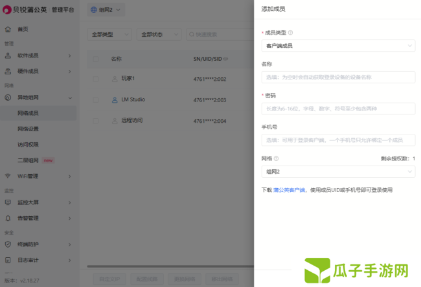
Task: Click the 贝锐蒲公英 logo icon
Action: [7, 10]
